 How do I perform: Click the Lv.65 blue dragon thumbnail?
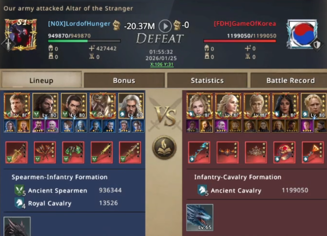(200, 218)
